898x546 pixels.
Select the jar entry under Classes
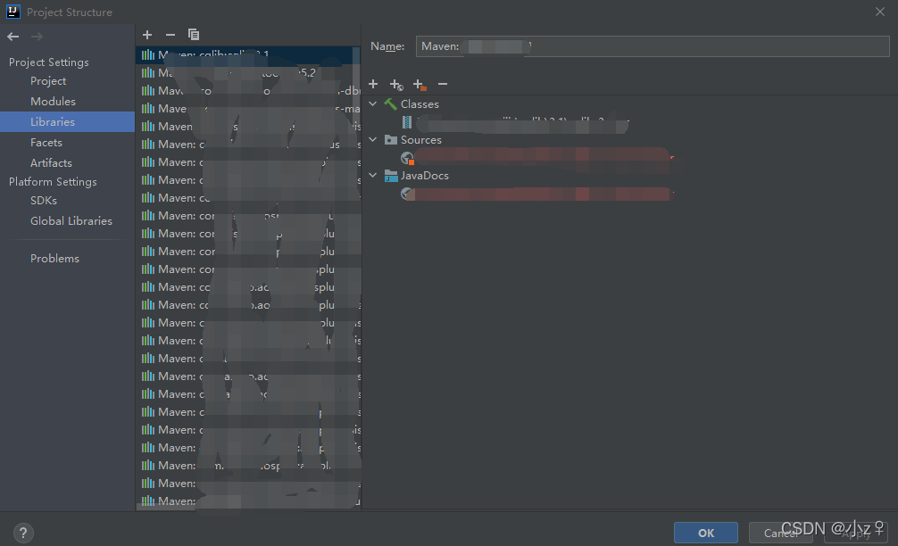tap(515, 122)
